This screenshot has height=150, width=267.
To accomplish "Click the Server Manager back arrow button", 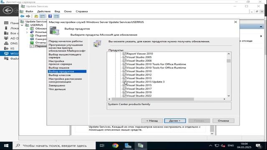I will pyautogui.click(x=8, y=10).
